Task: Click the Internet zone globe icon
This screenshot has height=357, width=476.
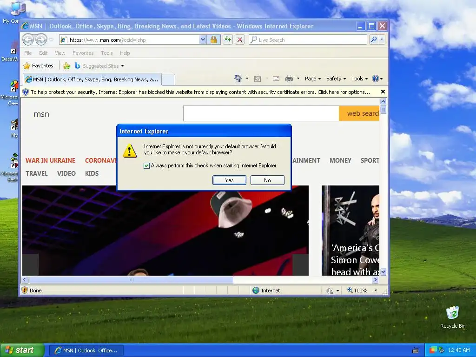Action: tap(256, 291)
